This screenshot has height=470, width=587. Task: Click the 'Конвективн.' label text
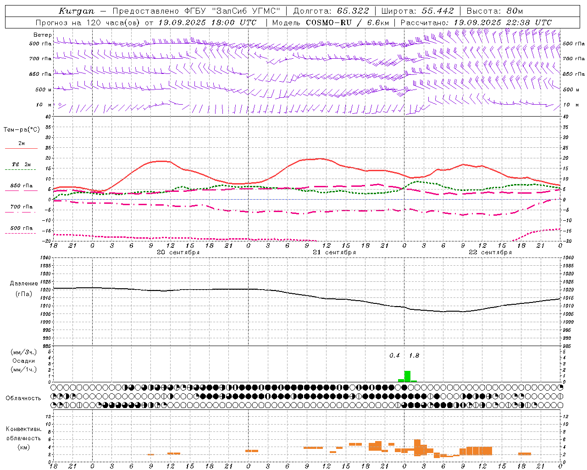tap(24, 429)
